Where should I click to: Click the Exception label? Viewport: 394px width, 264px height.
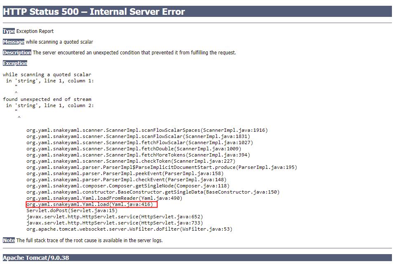pos(15,63)
